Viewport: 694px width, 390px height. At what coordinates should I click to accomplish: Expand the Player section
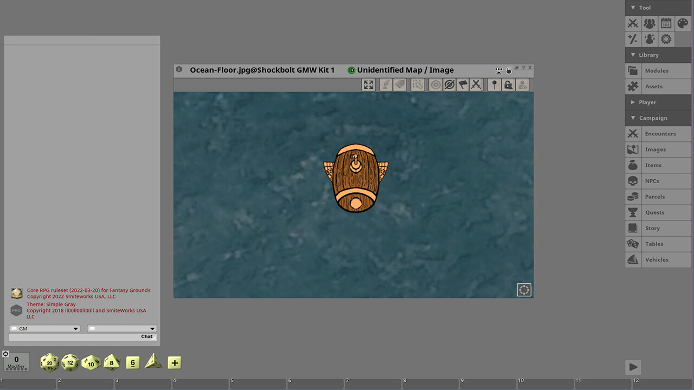(x=633, y=102)
